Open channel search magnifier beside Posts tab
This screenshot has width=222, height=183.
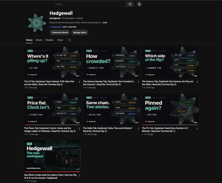[x=70, y=40]
